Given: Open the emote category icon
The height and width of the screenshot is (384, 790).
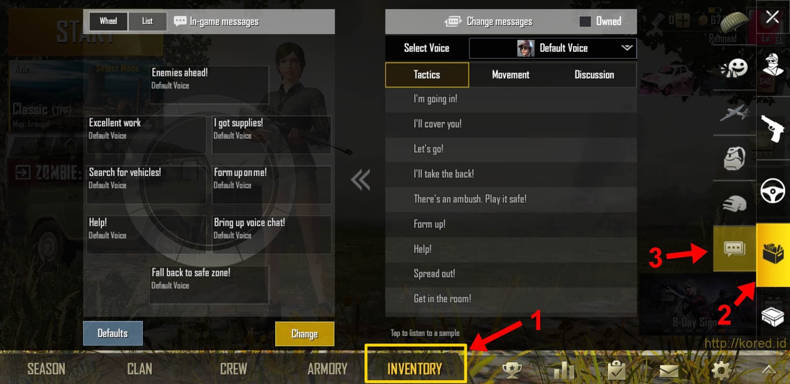Looking at the screenshot, I should (734, 68).
